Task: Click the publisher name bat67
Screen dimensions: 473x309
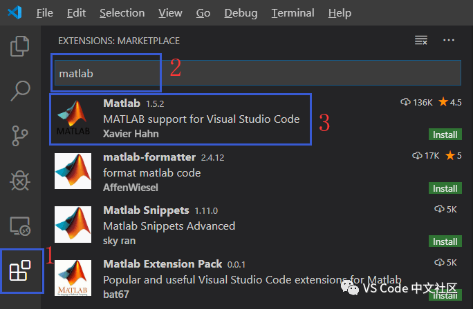Action: [116, 294]
